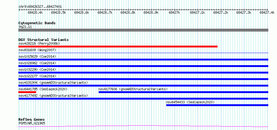Image resolution: width=277 pixels, height=130 pixels.
Task: Click the Cytogenetic Bands track heading
Action: pyautogui.click(x=37, y=23)
